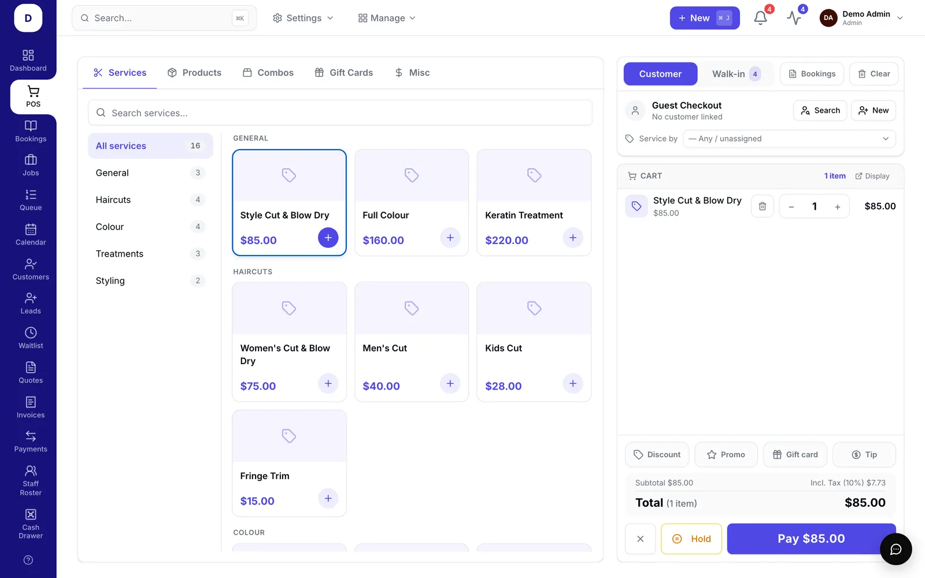
Task: Increase cart item quantity with plus
Action: click(837, 207)
